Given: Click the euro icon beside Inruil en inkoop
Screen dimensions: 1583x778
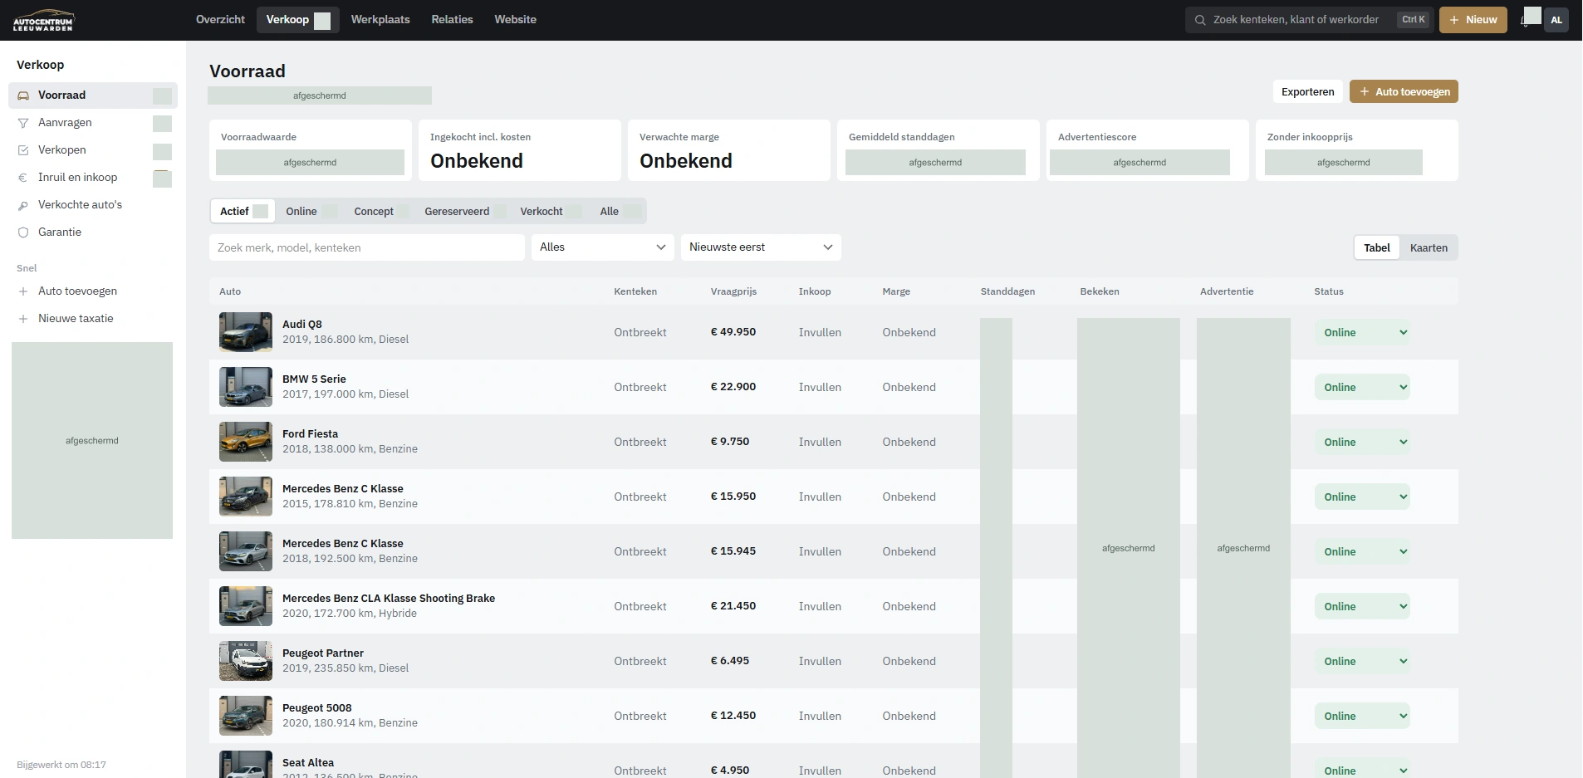Looking at the screenshot, I should 23,178.
